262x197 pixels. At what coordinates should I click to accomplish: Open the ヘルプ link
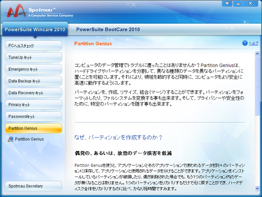point(254,44)
